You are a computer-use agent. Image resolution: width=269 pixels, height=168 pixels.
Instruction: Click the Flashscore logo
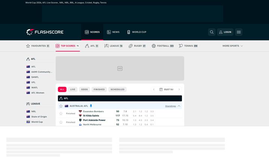tap(45, 32)
